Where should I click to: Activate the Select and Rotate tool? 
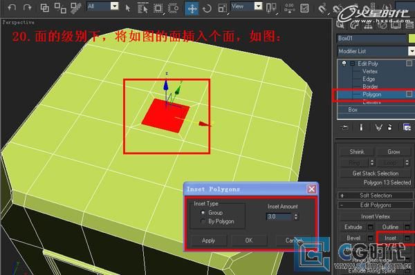click(207, 8)
